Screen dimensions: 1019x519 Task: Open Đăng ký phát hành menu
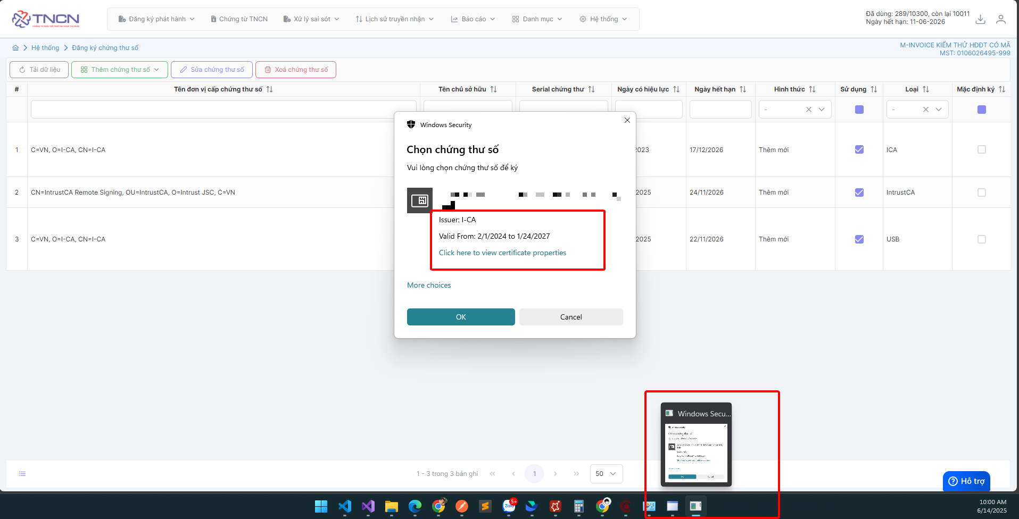[156, 19]
